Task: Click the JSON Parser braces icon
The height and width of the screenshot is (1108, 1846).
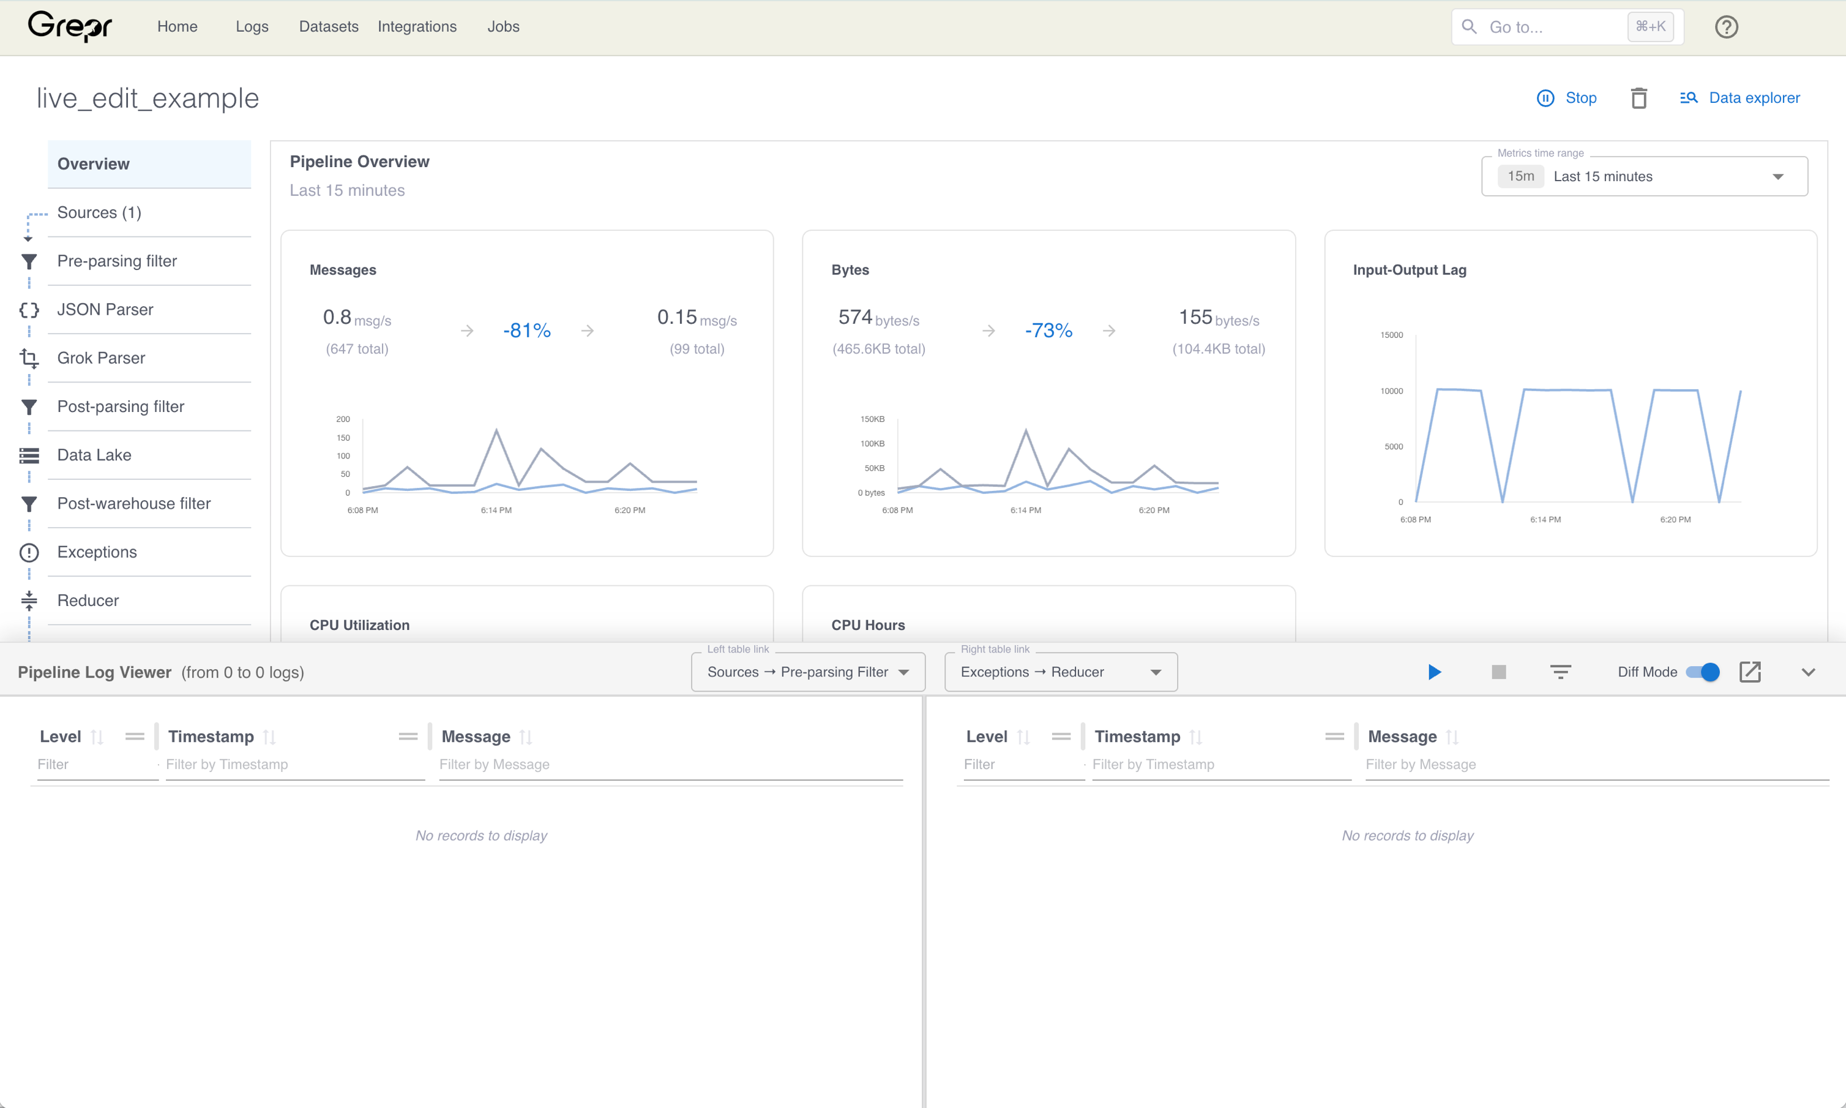Action: point(29,310)
